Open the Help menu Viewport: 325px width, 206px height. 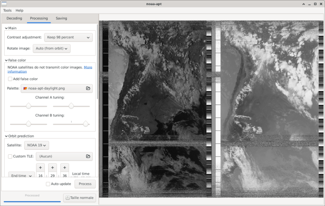[x=19, y=10]
